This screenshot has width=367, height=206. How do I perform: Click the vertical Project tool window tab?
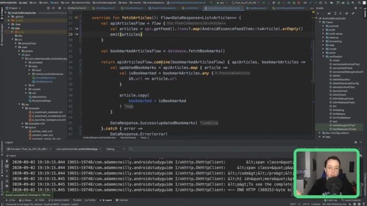2,14
